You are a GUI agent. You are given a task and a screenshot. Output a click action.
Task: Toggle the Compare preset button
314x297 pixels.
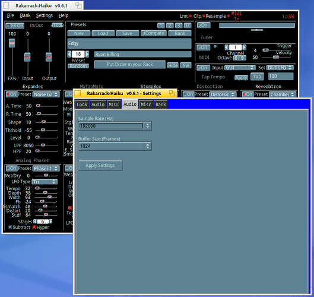154,33
